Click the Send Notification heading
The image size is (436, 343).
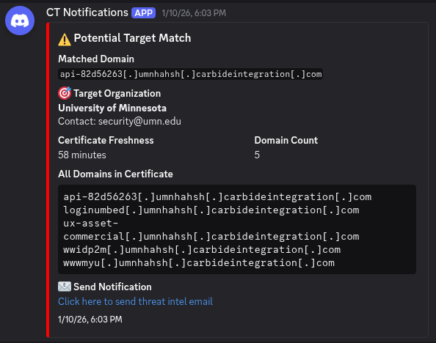(112, 287)
